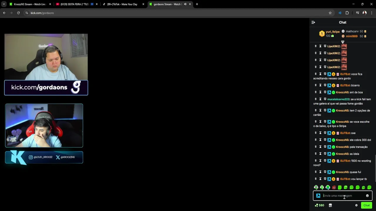Timeout user on 'pela transação' message

click(320, 147)
